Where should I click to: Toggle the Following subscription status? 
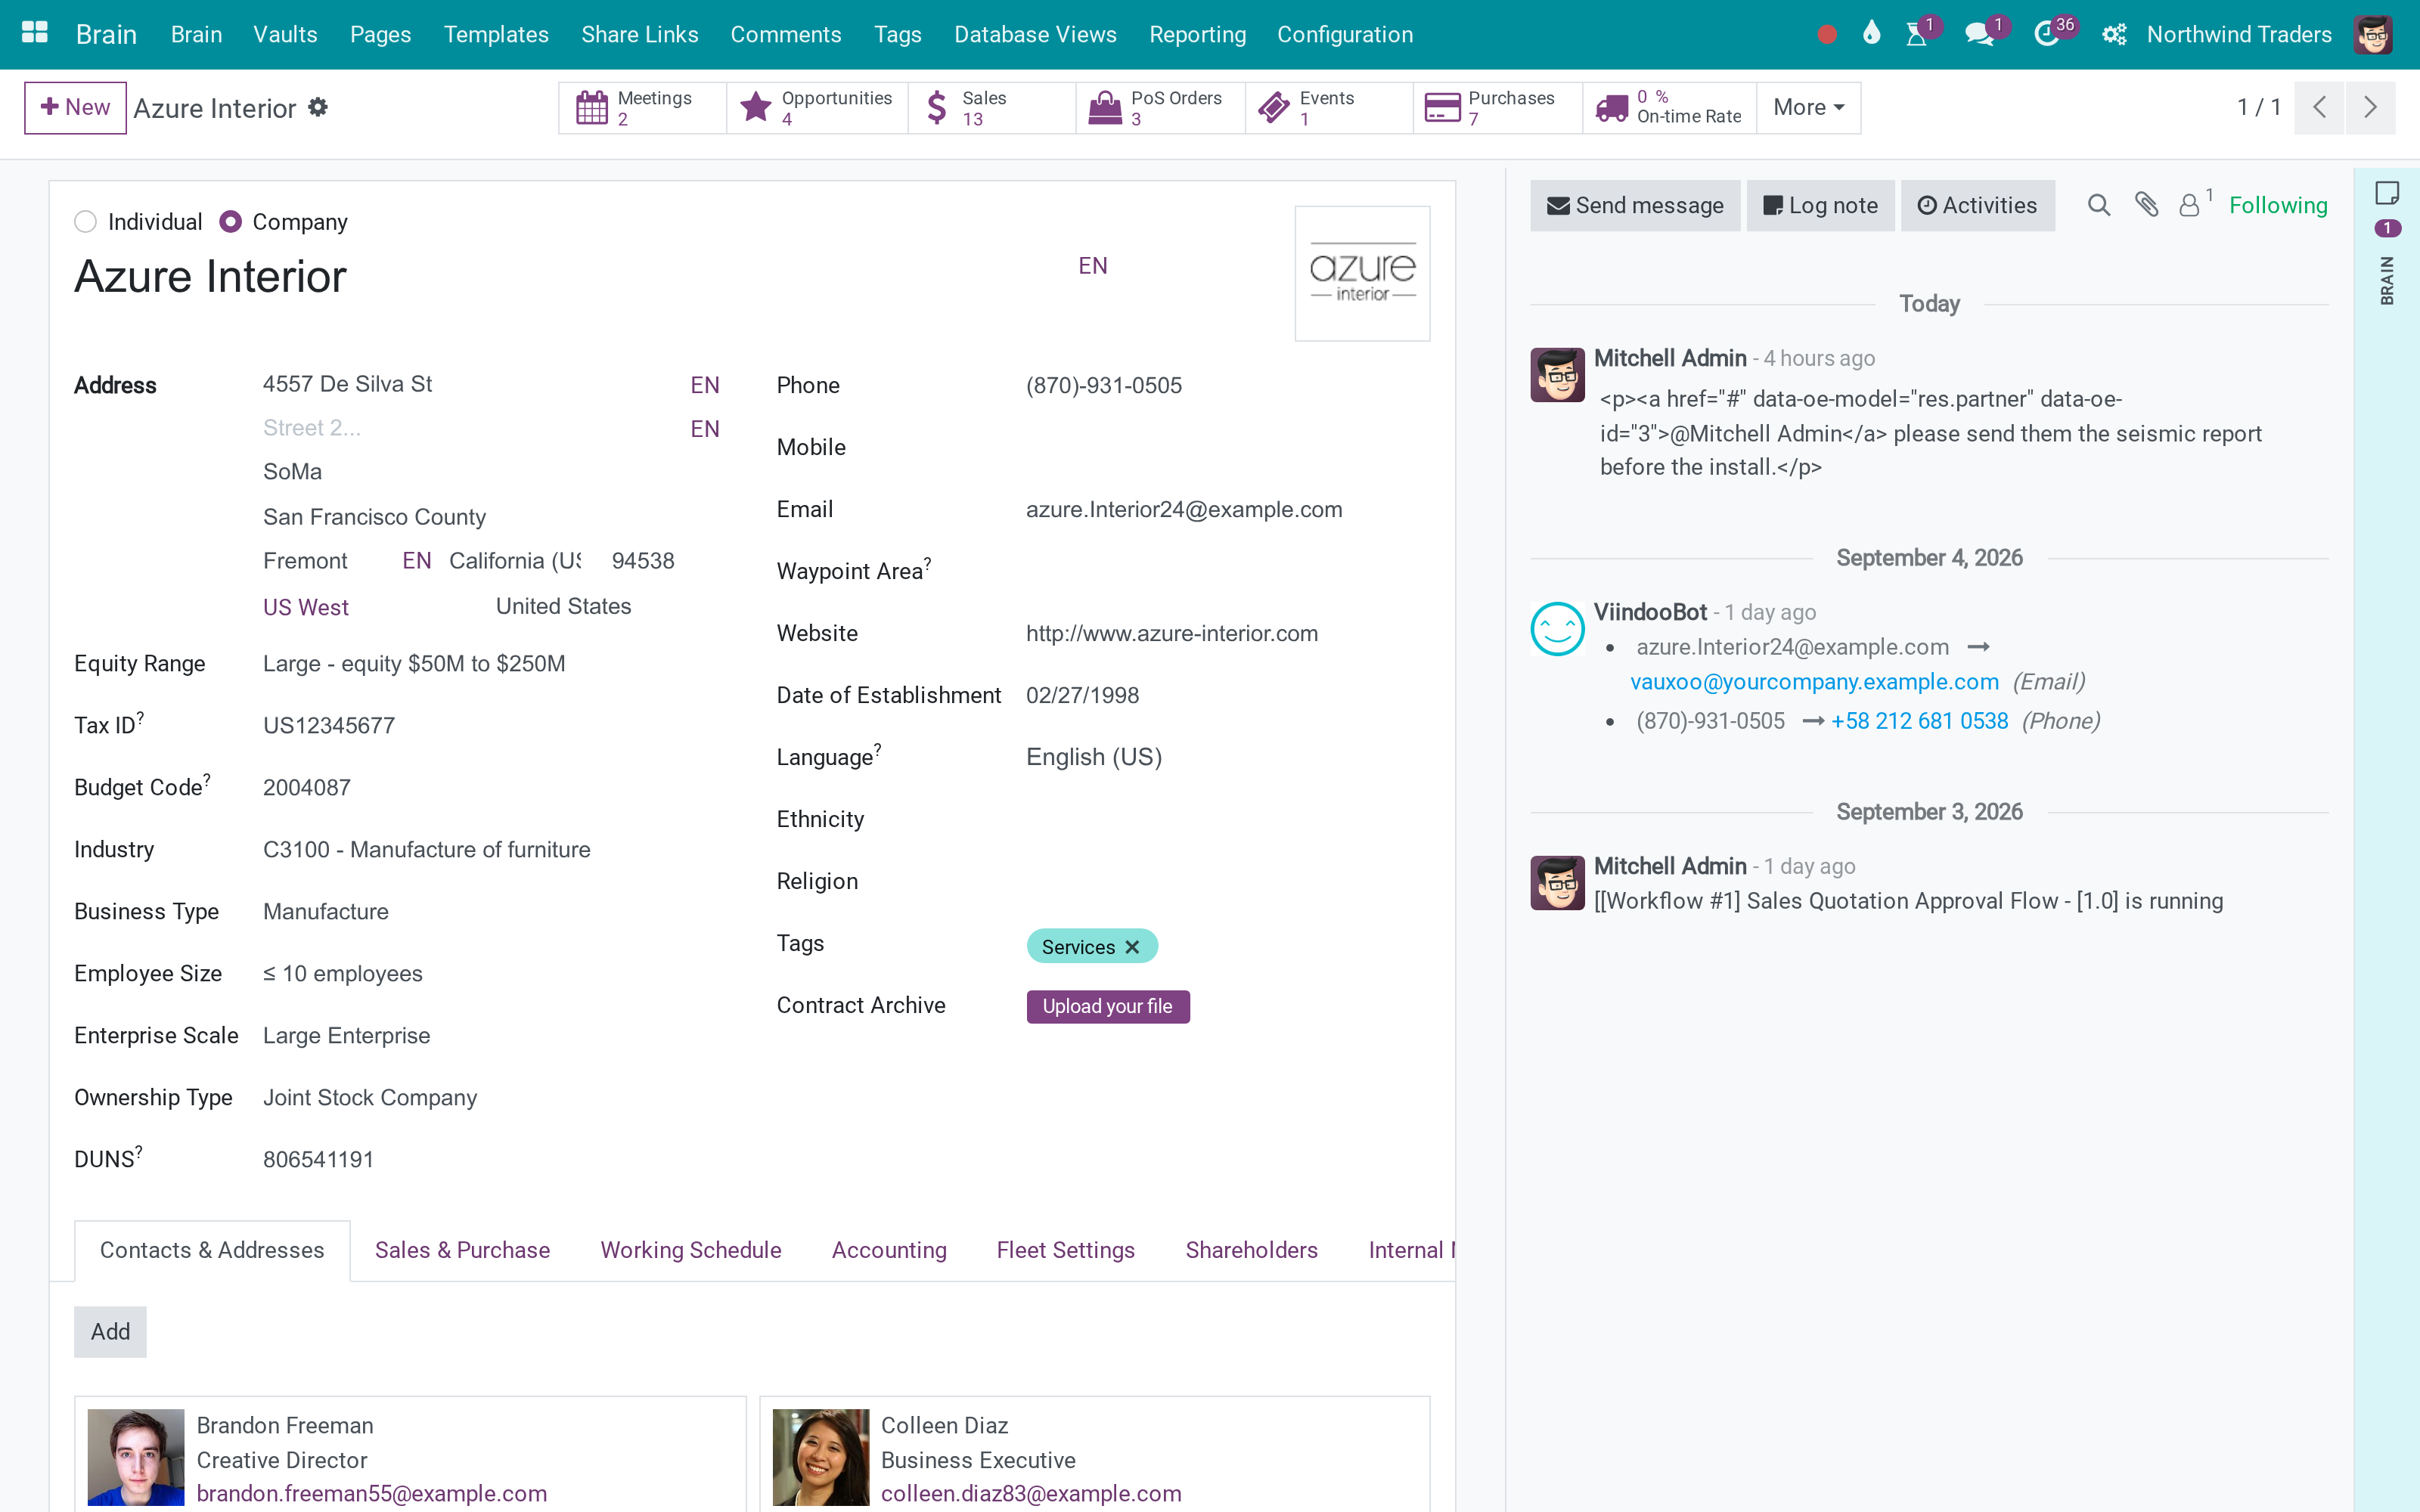coord(2278,206)
